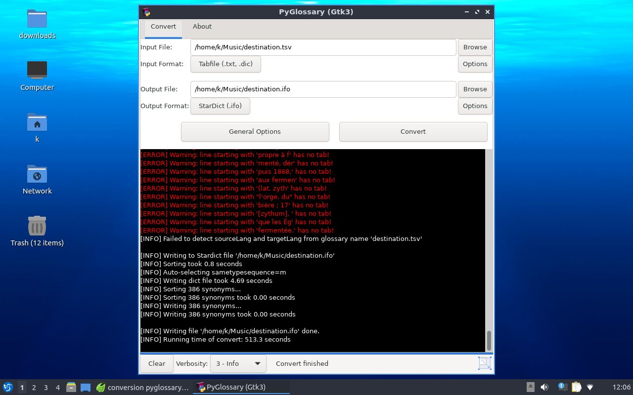Image resolution: width=633 pixels, height=395 pixels.
Task: Open the application launcher menu in taskbar
Action: [8, 387]
